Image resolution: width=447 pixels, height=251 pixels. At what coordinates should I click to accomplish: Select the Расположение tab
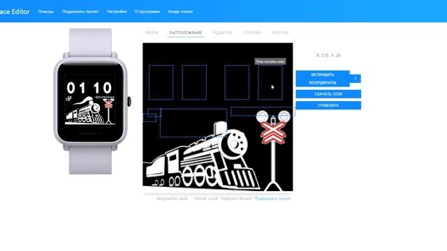tap(186, 33)
